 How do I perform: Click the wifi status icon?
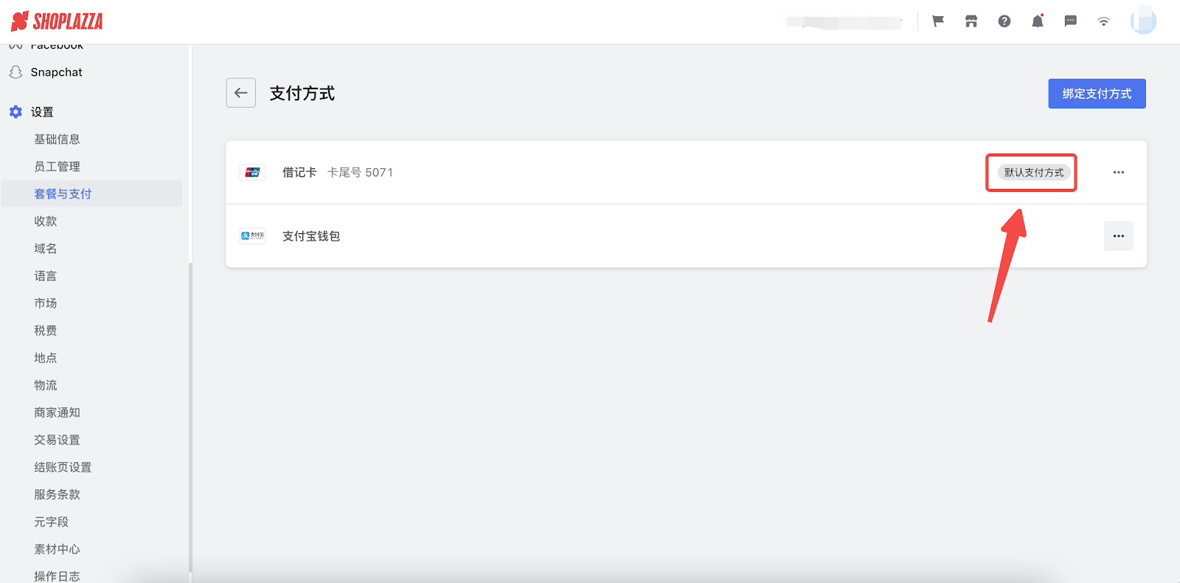click(x=1104, y=21)
